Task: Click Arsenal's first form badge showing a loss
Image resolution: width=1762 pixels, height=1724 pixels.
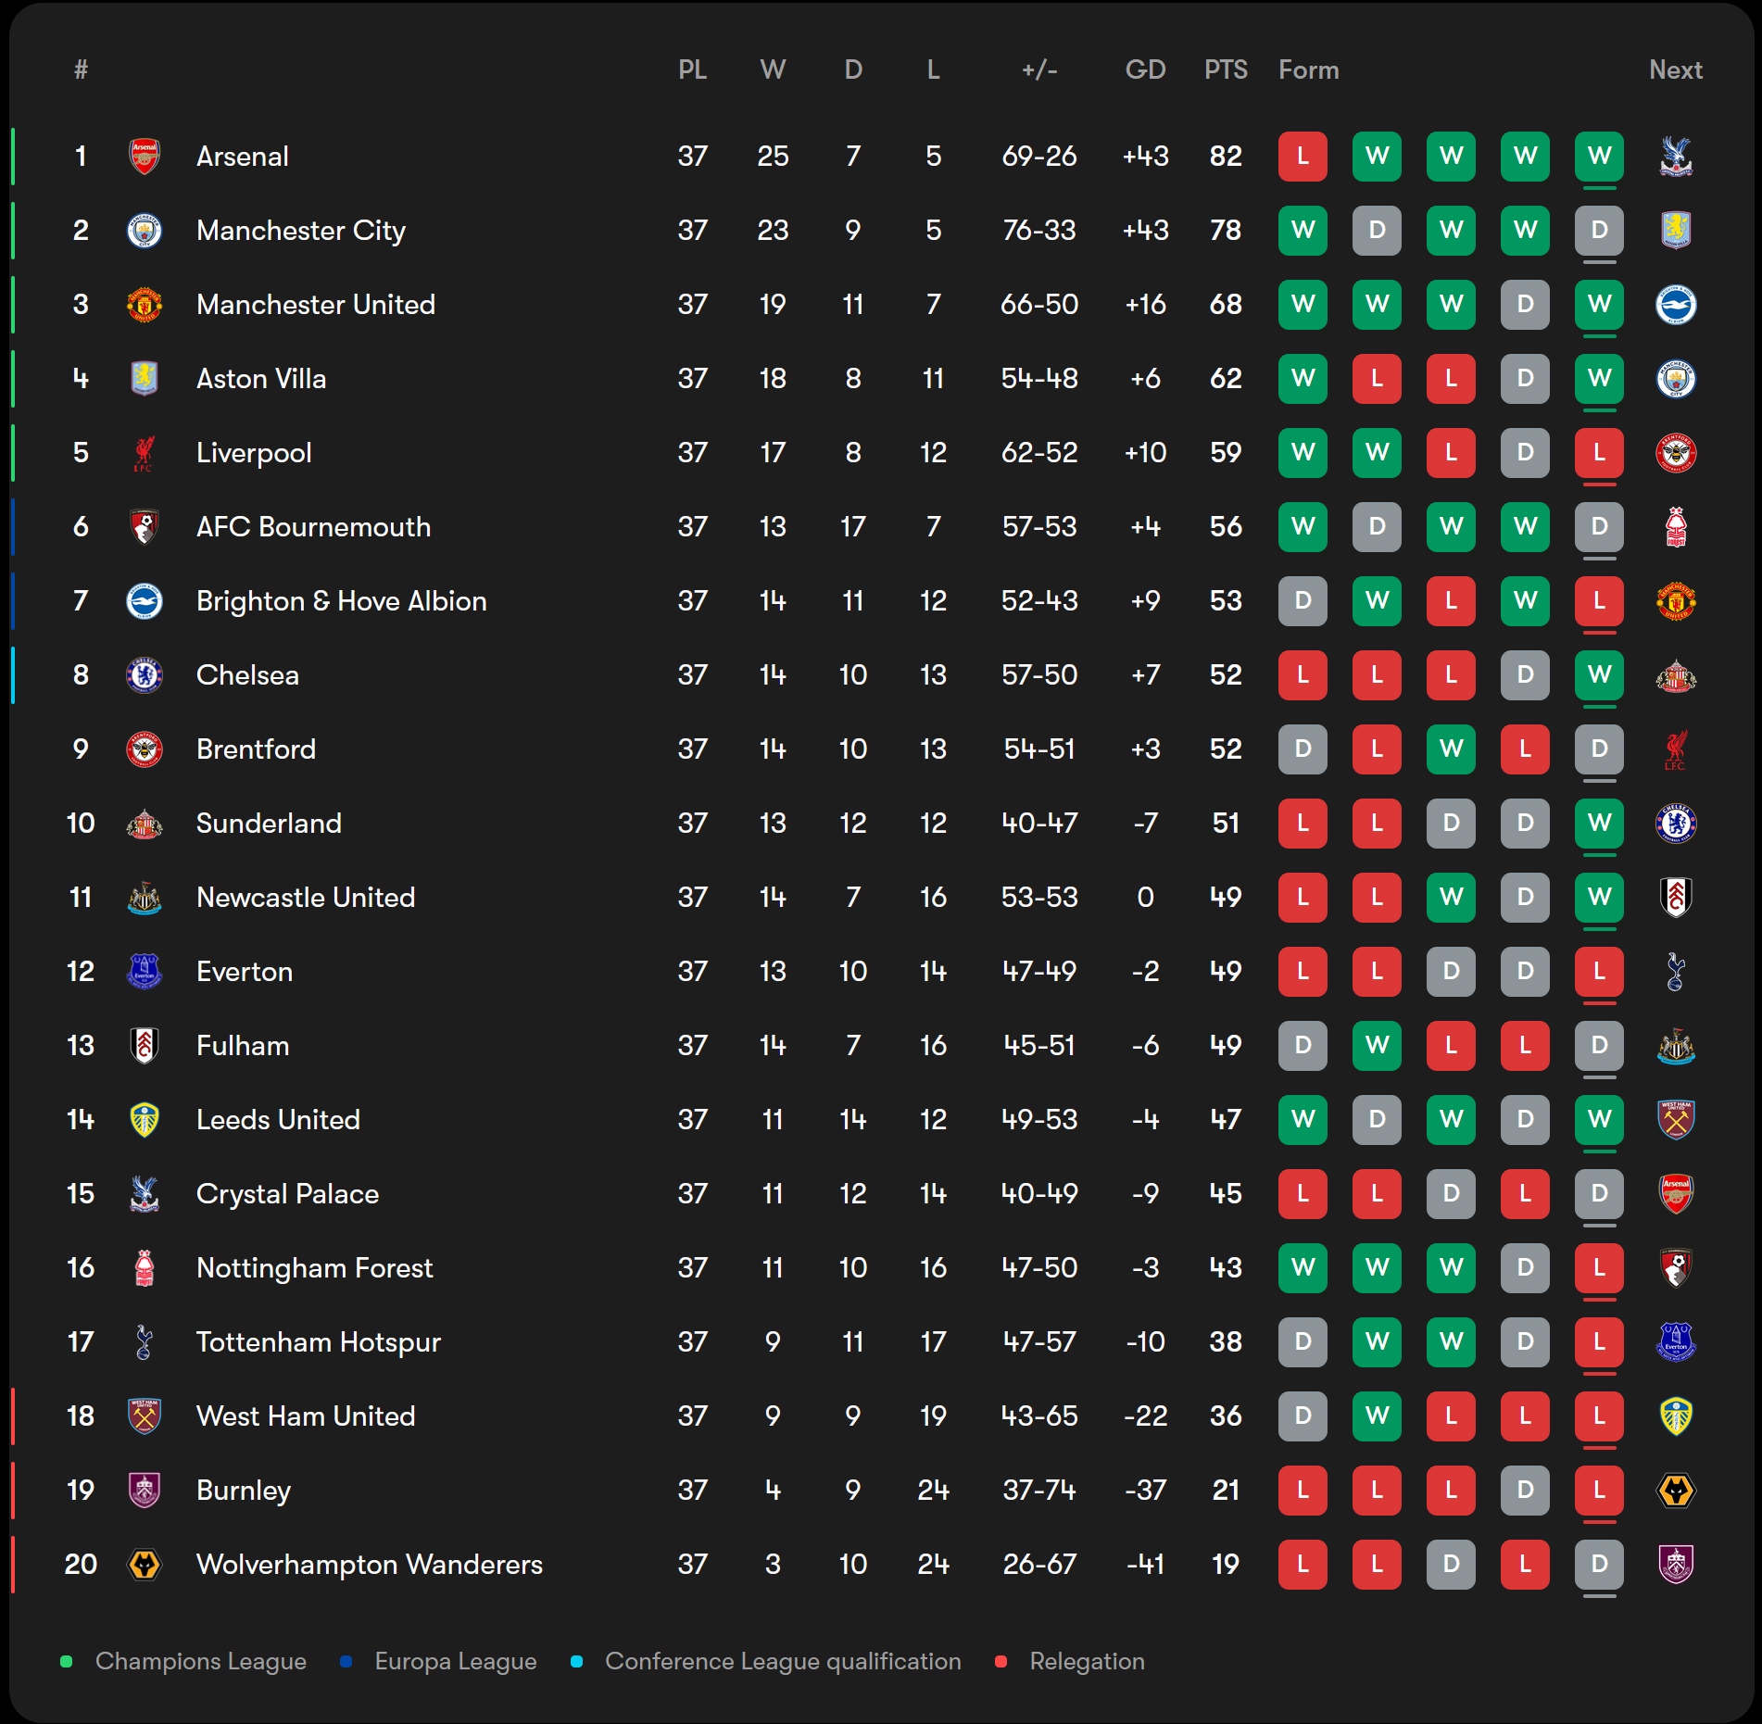Action: pyautogui.click(x=1303, y=157)
